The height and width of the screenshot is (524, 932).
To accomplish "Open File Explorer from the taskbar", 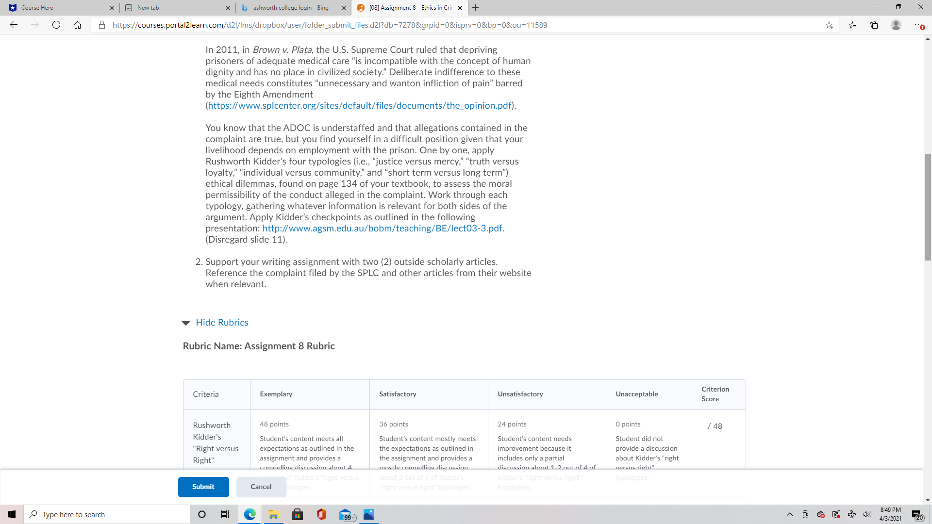I will click(273, 514).
